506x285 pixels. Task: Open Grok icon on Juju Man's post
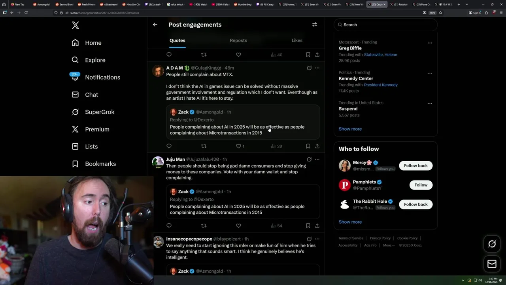tap(309, 160)
